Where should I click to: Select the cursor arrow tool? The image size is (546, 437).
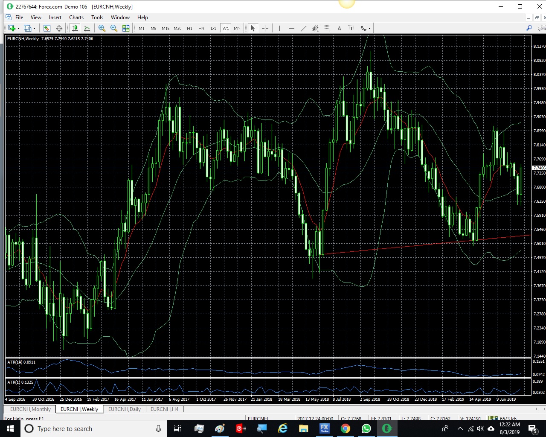click(253, 28)
